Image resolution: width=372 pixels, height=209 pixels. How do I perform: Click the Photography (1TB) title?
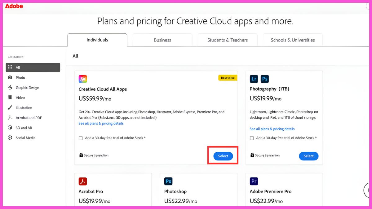point(269,89)
